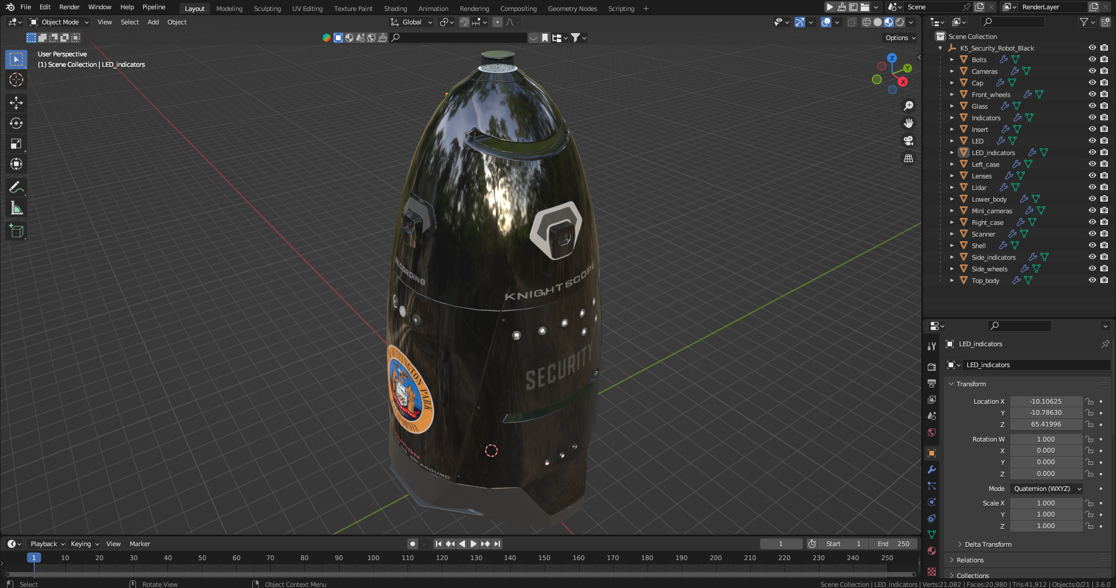The image size is (1116, 588).
Task: Choose the Annotate pencil tool
Action: click(x=16, y=187)
